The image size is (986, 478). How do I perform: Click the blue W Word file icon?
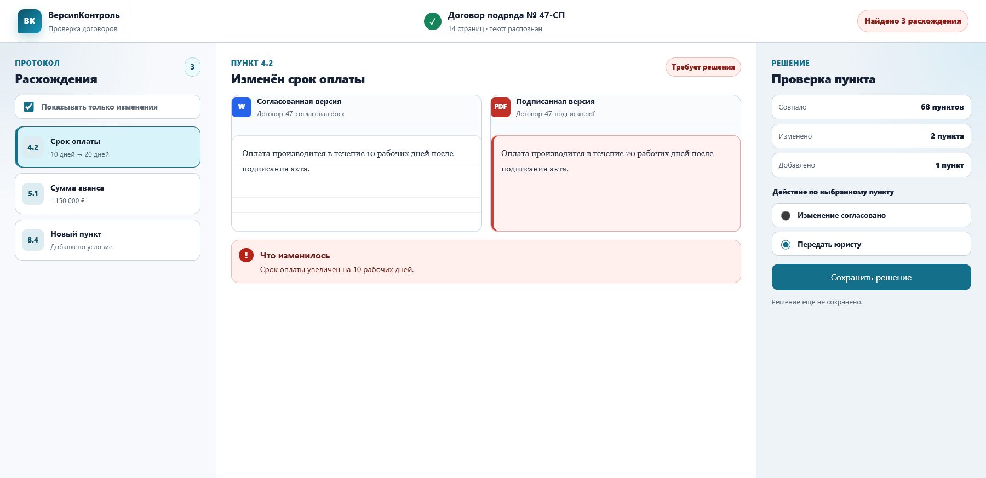point(242,107)
